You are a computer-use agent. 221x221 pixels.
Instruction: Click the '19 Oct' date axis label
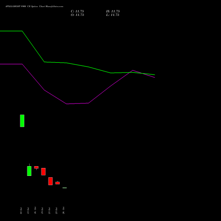tap(42, 210)
